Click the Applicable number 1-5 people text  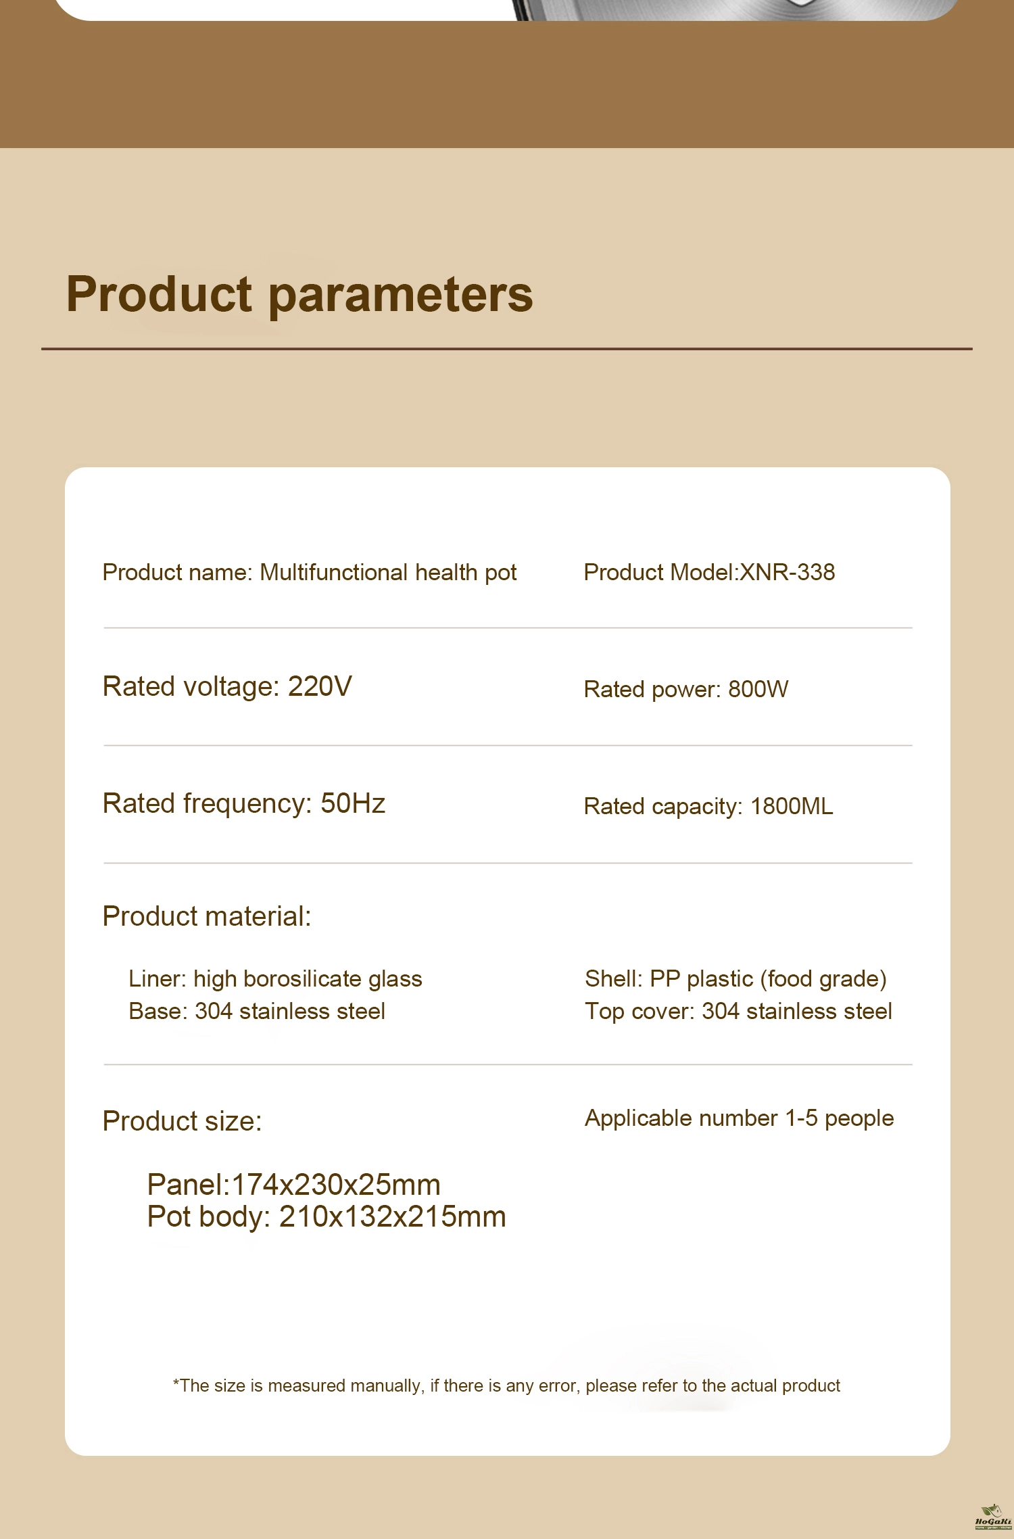click(739, 1118)
